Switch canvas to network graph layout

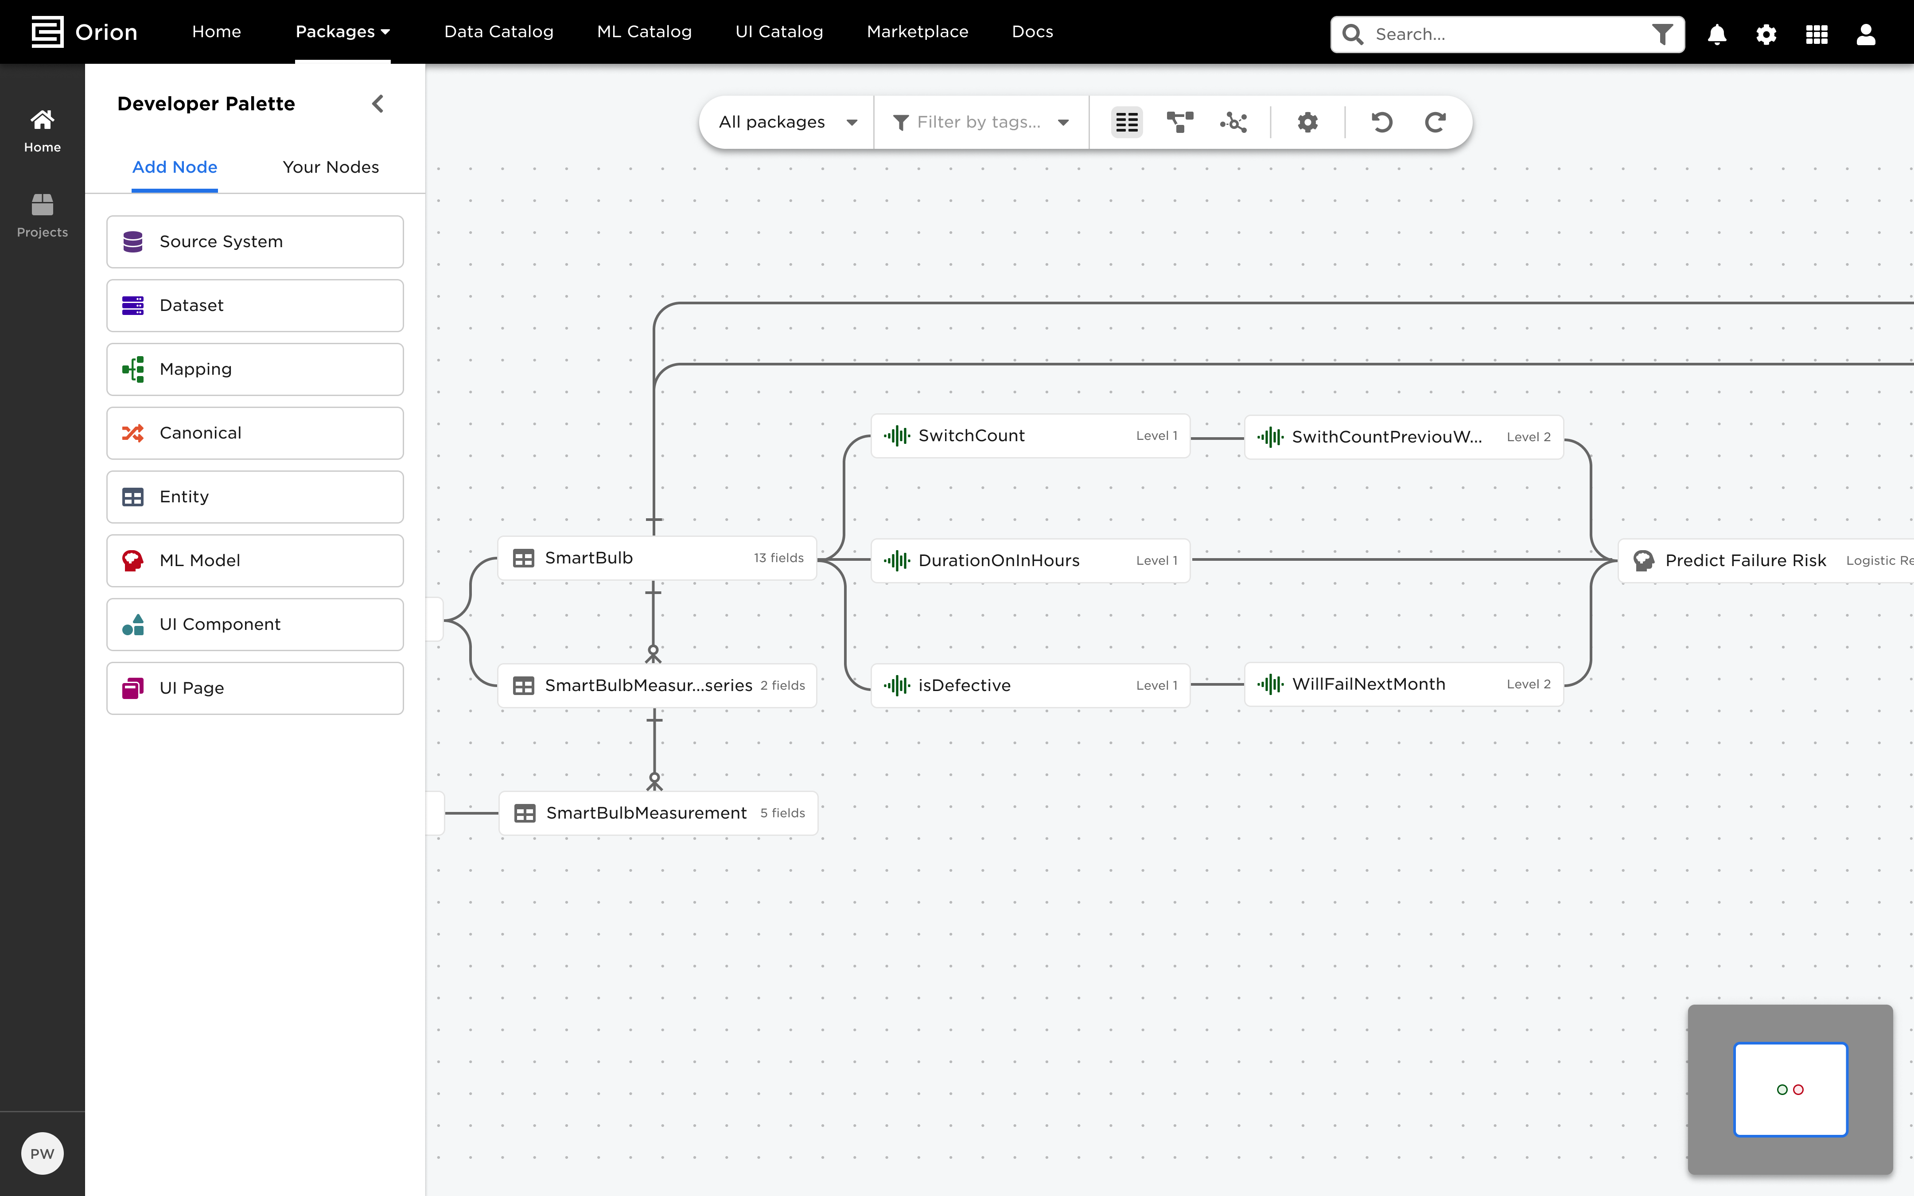click(x=1233, y=122)
